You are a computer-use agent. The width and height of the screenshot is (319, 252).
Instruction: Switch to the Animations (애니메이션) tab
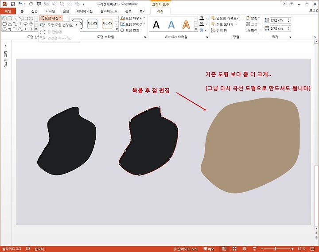[x=85, y=11]
